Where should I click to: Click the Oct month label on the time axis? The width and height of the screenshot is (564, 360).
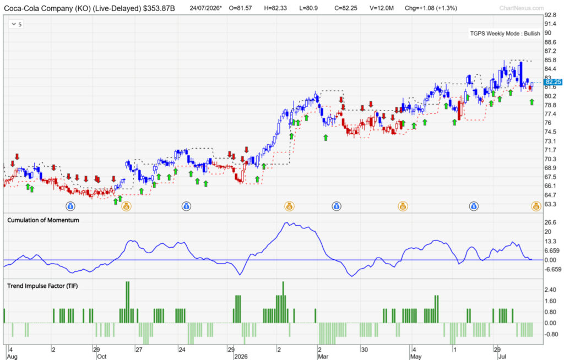coord(102,356)
